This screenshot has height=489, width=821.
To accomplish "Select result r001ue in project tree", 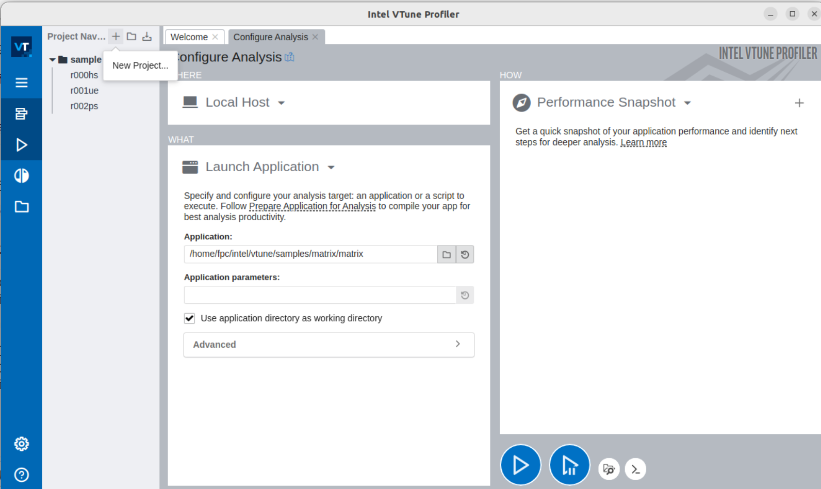I will pos(84,91).
